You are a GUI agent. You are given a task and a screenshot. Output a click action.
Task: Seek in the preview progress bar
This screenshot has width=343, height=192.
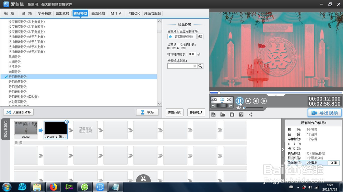click(x=276, y=93)
